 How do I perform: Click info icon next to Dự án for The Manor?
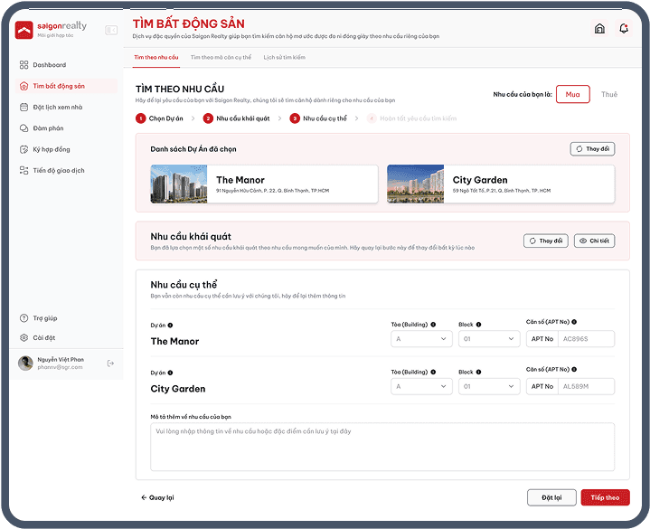[170, 325]
